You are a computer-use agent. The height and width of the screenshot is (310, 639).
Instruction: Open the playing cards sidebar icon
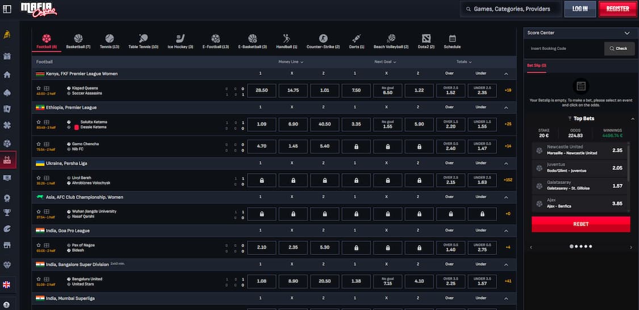[x=7, y=109]
